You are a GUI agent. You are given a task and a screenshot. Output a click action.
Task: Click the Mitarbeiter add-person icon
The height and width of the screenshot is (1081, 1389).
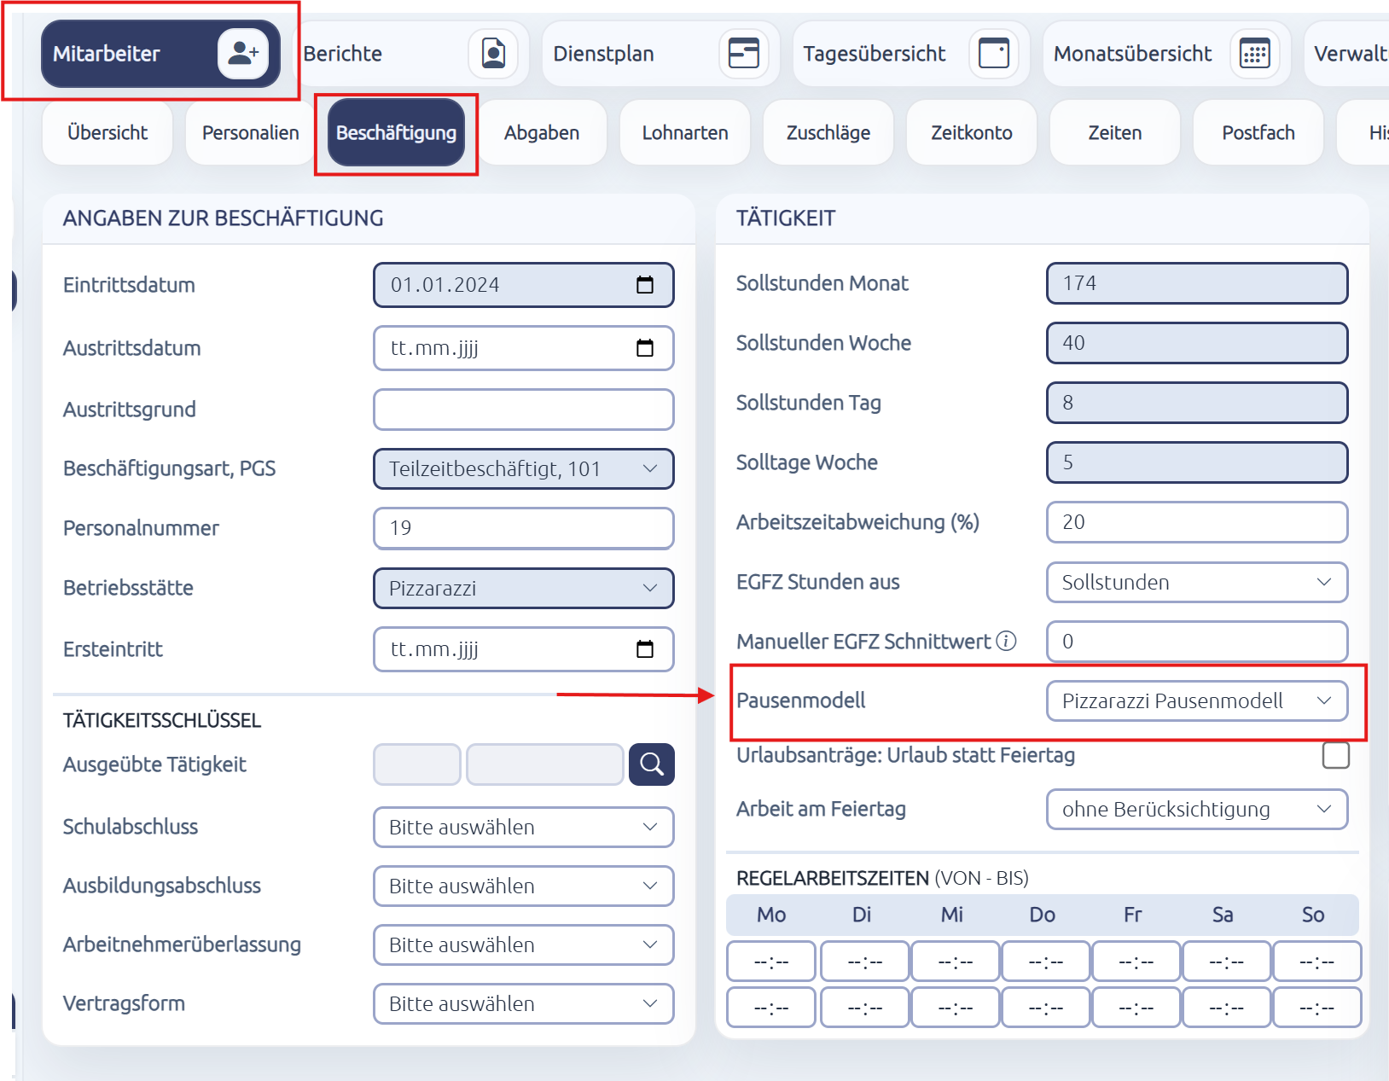tap(243, 54)
